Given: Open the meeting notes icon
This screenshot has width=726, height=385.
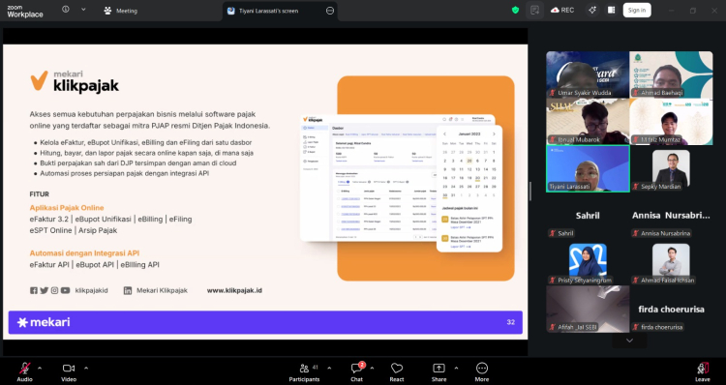Looking at the screenshot, I should pos(534,11).
